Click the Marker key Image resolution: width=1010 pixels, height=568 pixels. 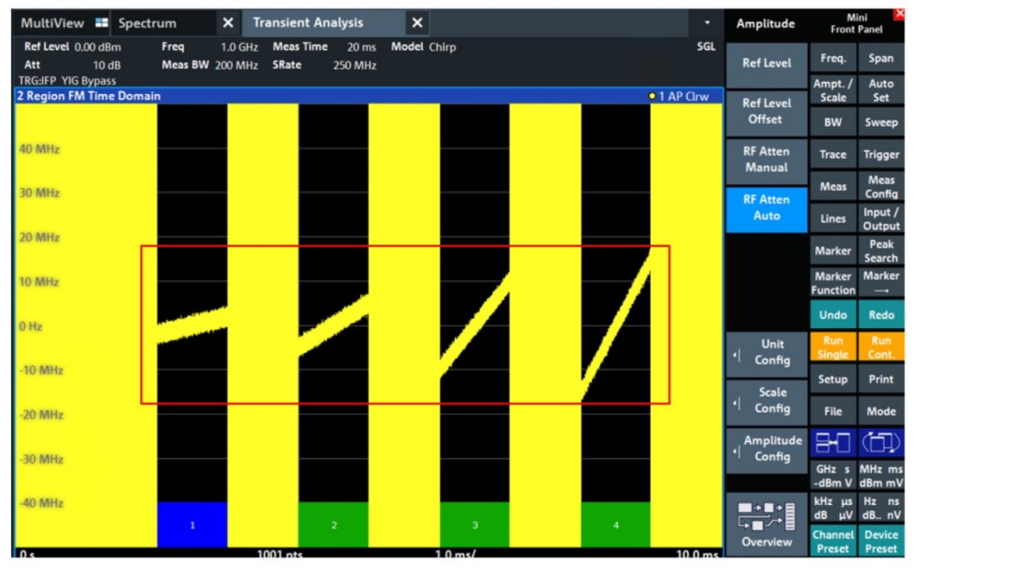(x=832, y=251)
